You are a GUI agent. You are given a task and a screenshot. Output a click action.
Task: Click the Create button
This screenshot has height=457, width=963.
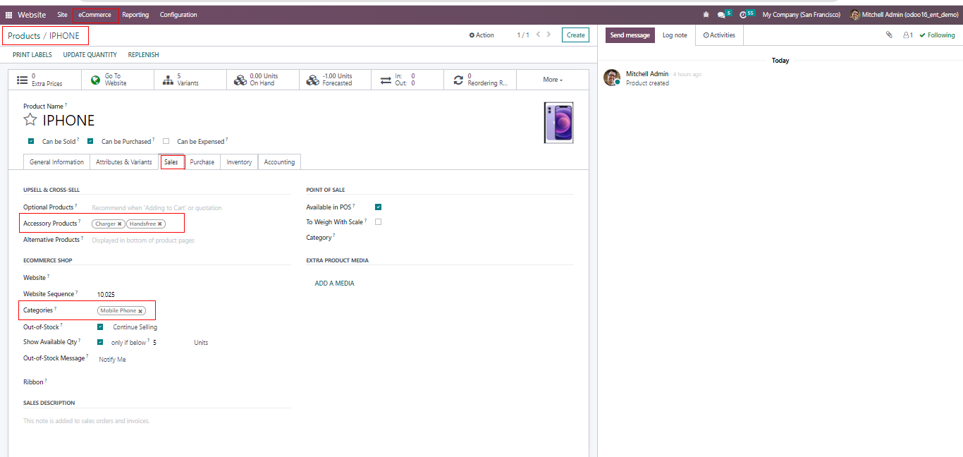(575, 35)
